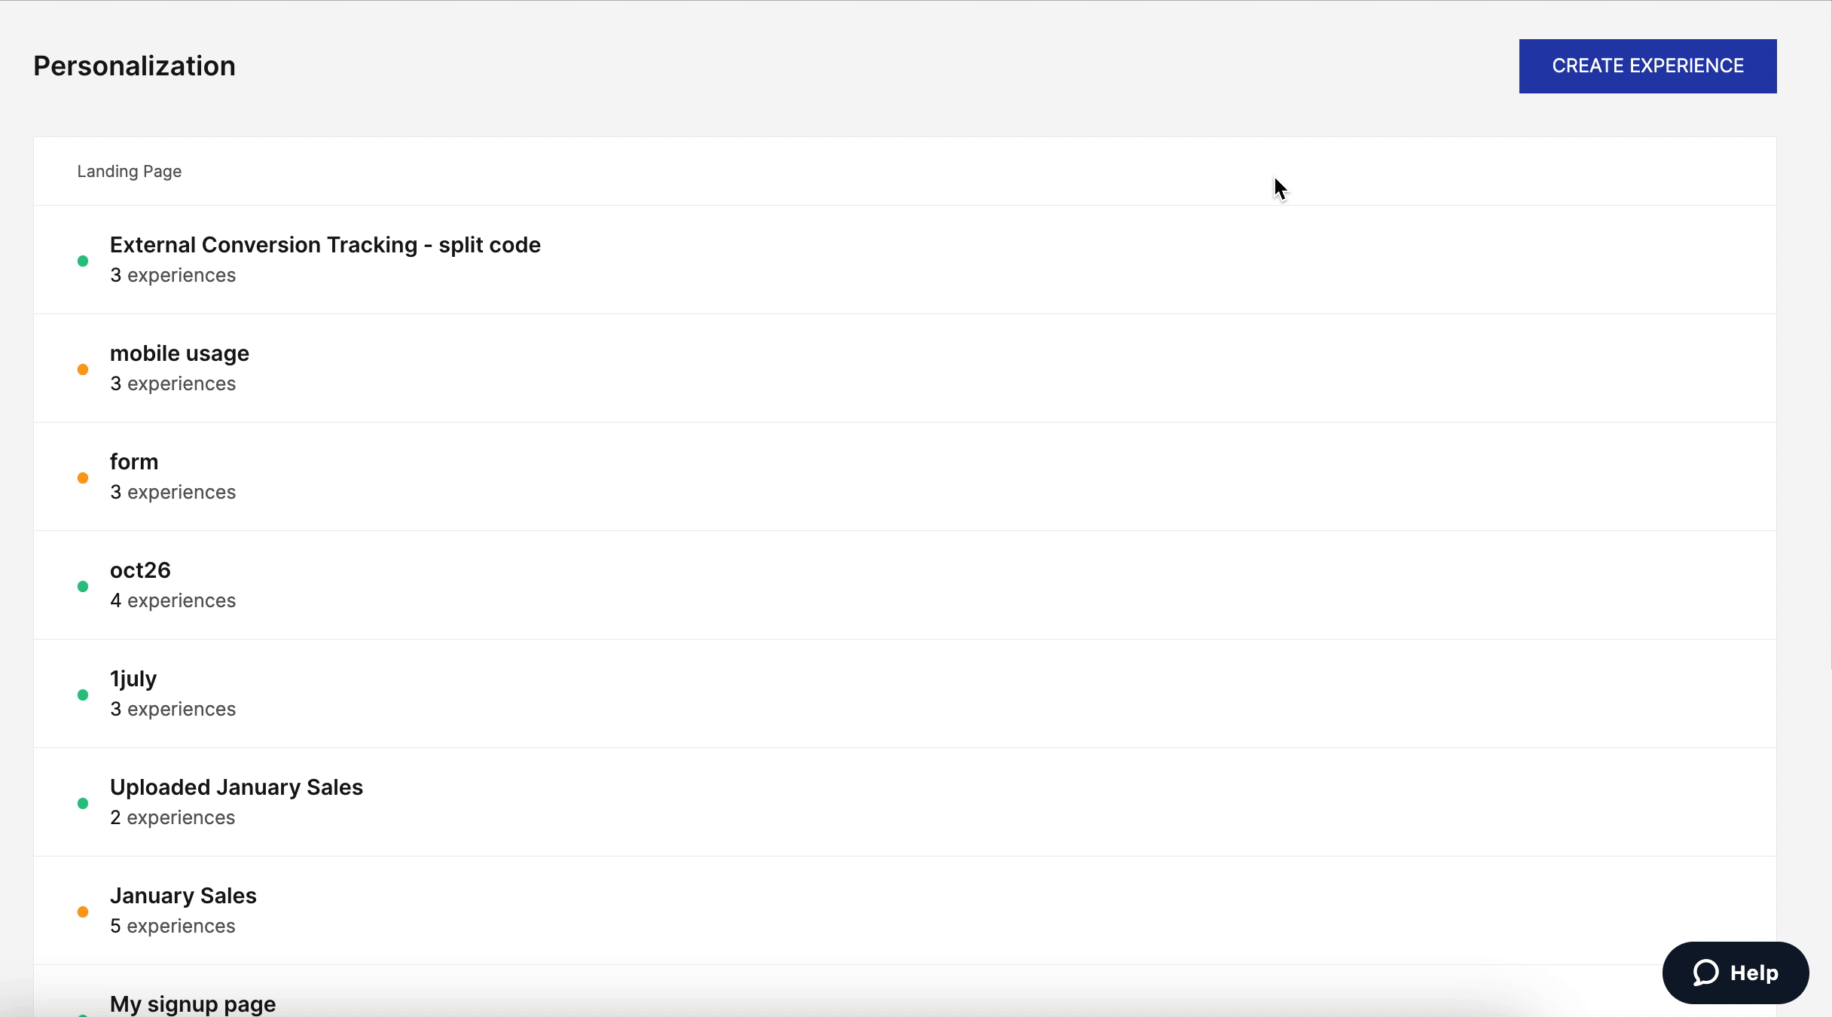Open the 1july landing page entry
Image resolution: width=1832 pixels, height=1017 pixels.
pos(905,694)
